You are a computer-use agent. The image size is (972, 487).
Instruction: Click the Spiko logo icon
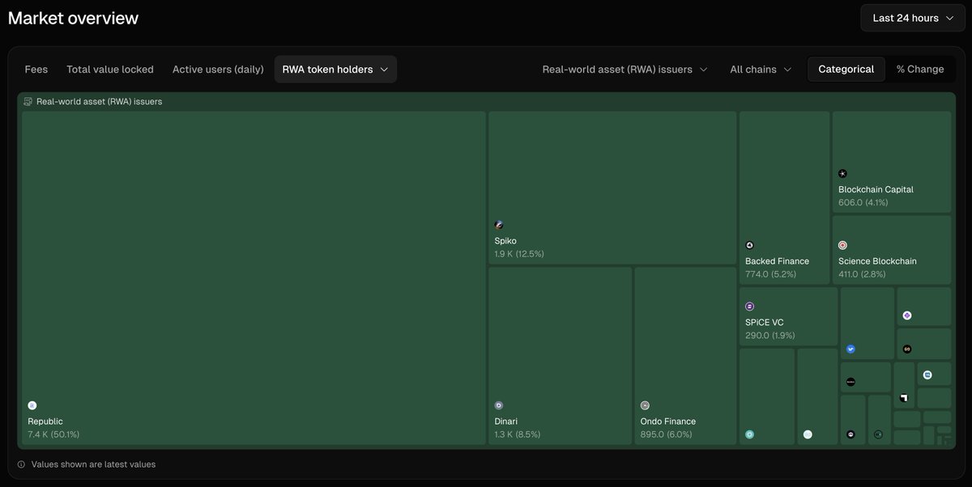coord(499,225)
